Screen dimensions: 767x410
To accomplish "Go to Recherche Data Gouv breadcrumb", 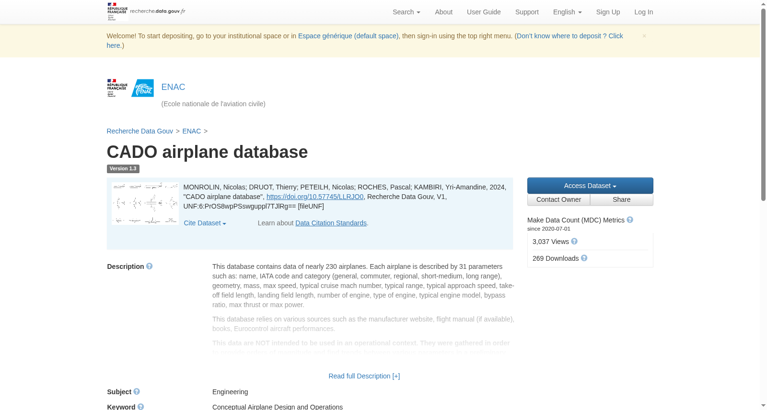I will pyautogui.click(x=139, y=131).
